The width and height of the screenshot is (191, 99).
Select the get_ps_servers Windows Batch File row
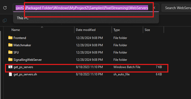87,67
